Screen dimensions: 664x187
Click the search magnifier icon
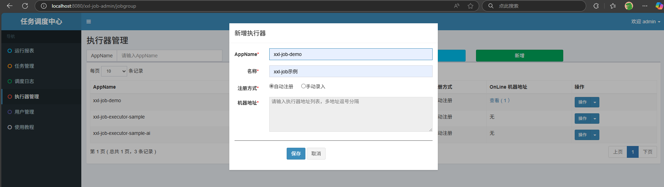pos(491,6)
